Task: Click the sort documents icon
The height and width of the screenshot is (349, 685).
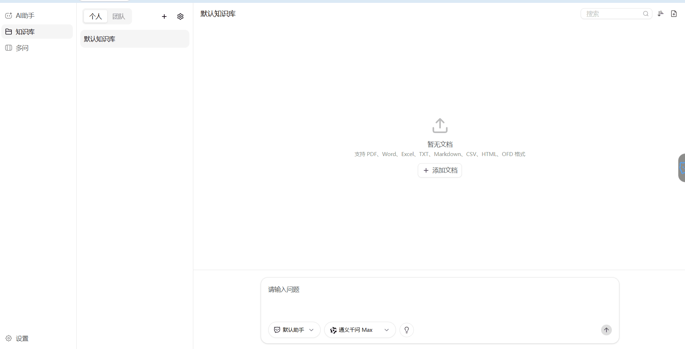Action: 660,14
